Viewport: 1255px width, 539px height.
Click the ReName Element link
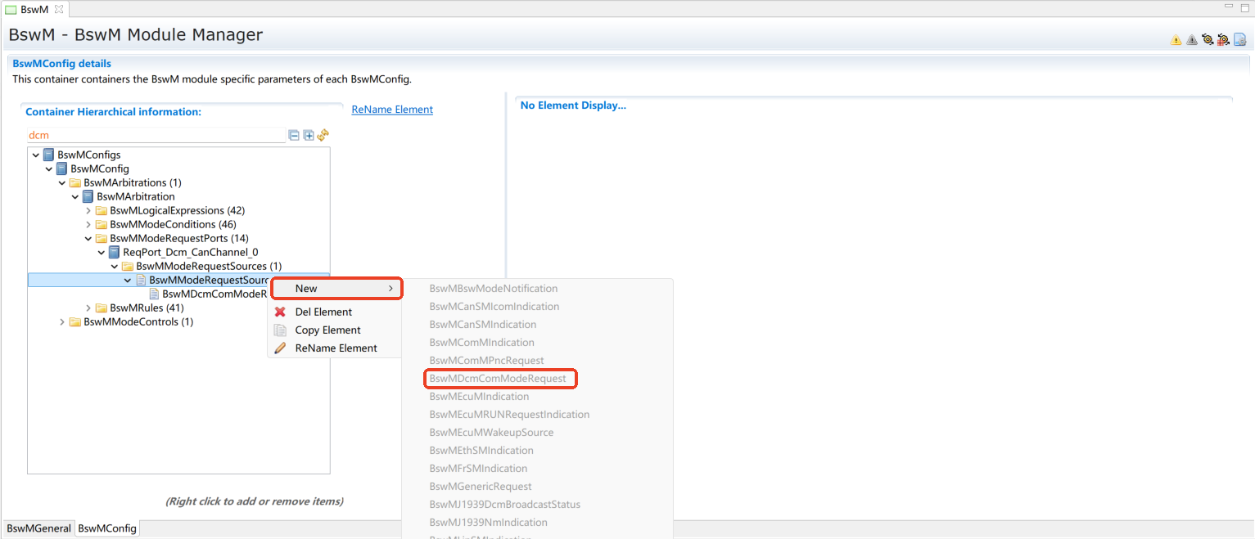pos(392,110)
